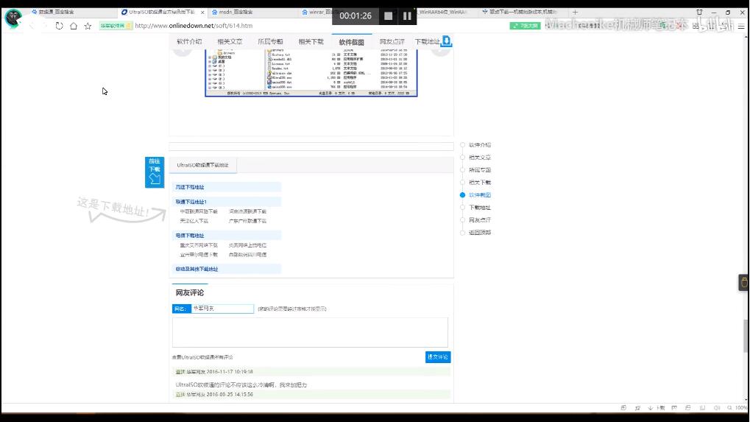Jump to 相关文章 in side navigation
Screen dimensions: 750x422
click(480, 158)
